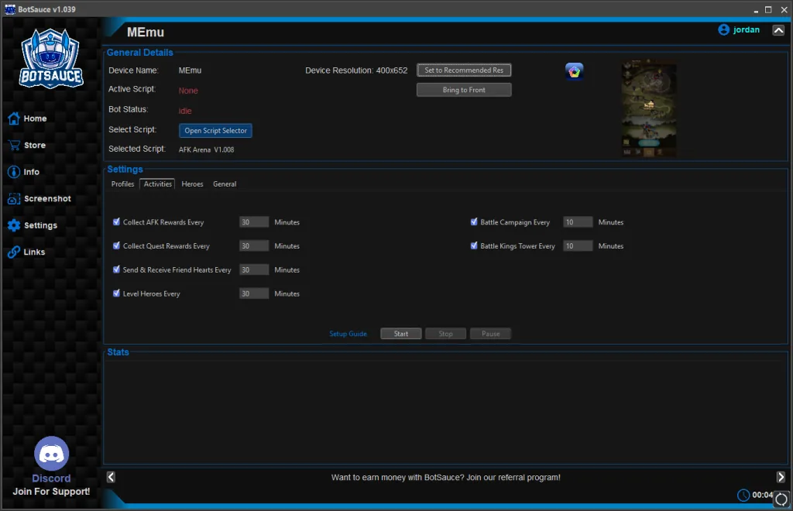
Task: Open the Store section
Action: pyautogui.click(x=27, y=145)
